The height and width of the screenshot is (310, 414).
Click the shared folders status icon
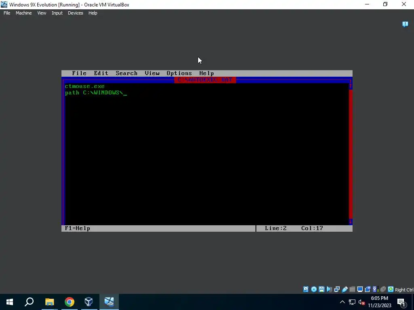pyautogui.click(x=352, y=289)
